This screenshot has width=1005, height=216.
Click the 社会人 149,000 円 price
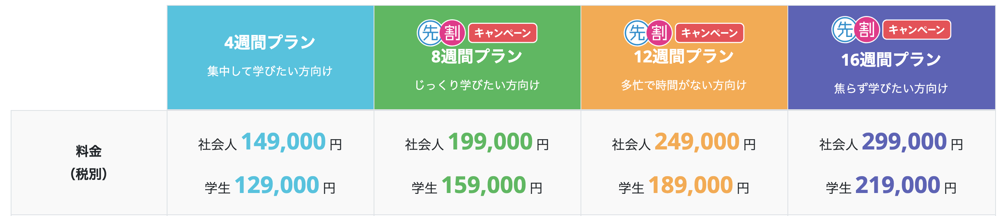click(270, 142)
